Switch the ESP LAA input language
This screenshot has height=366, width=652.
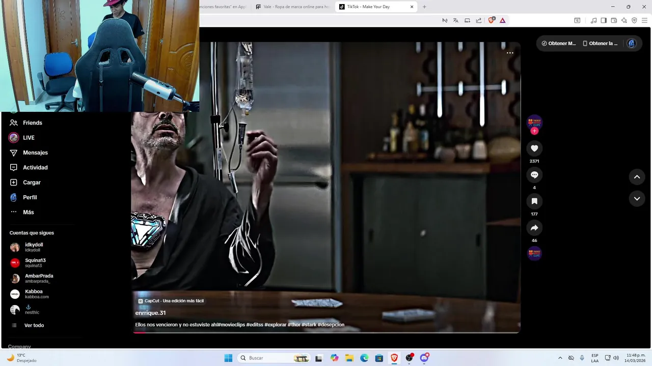tap(595, 358)
